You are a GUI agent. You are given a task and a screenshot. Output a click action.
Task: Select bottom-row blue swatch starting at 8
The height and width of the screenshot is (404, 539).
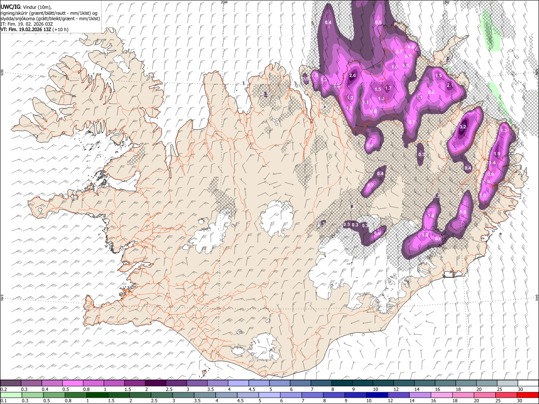(x=334, y=395)
